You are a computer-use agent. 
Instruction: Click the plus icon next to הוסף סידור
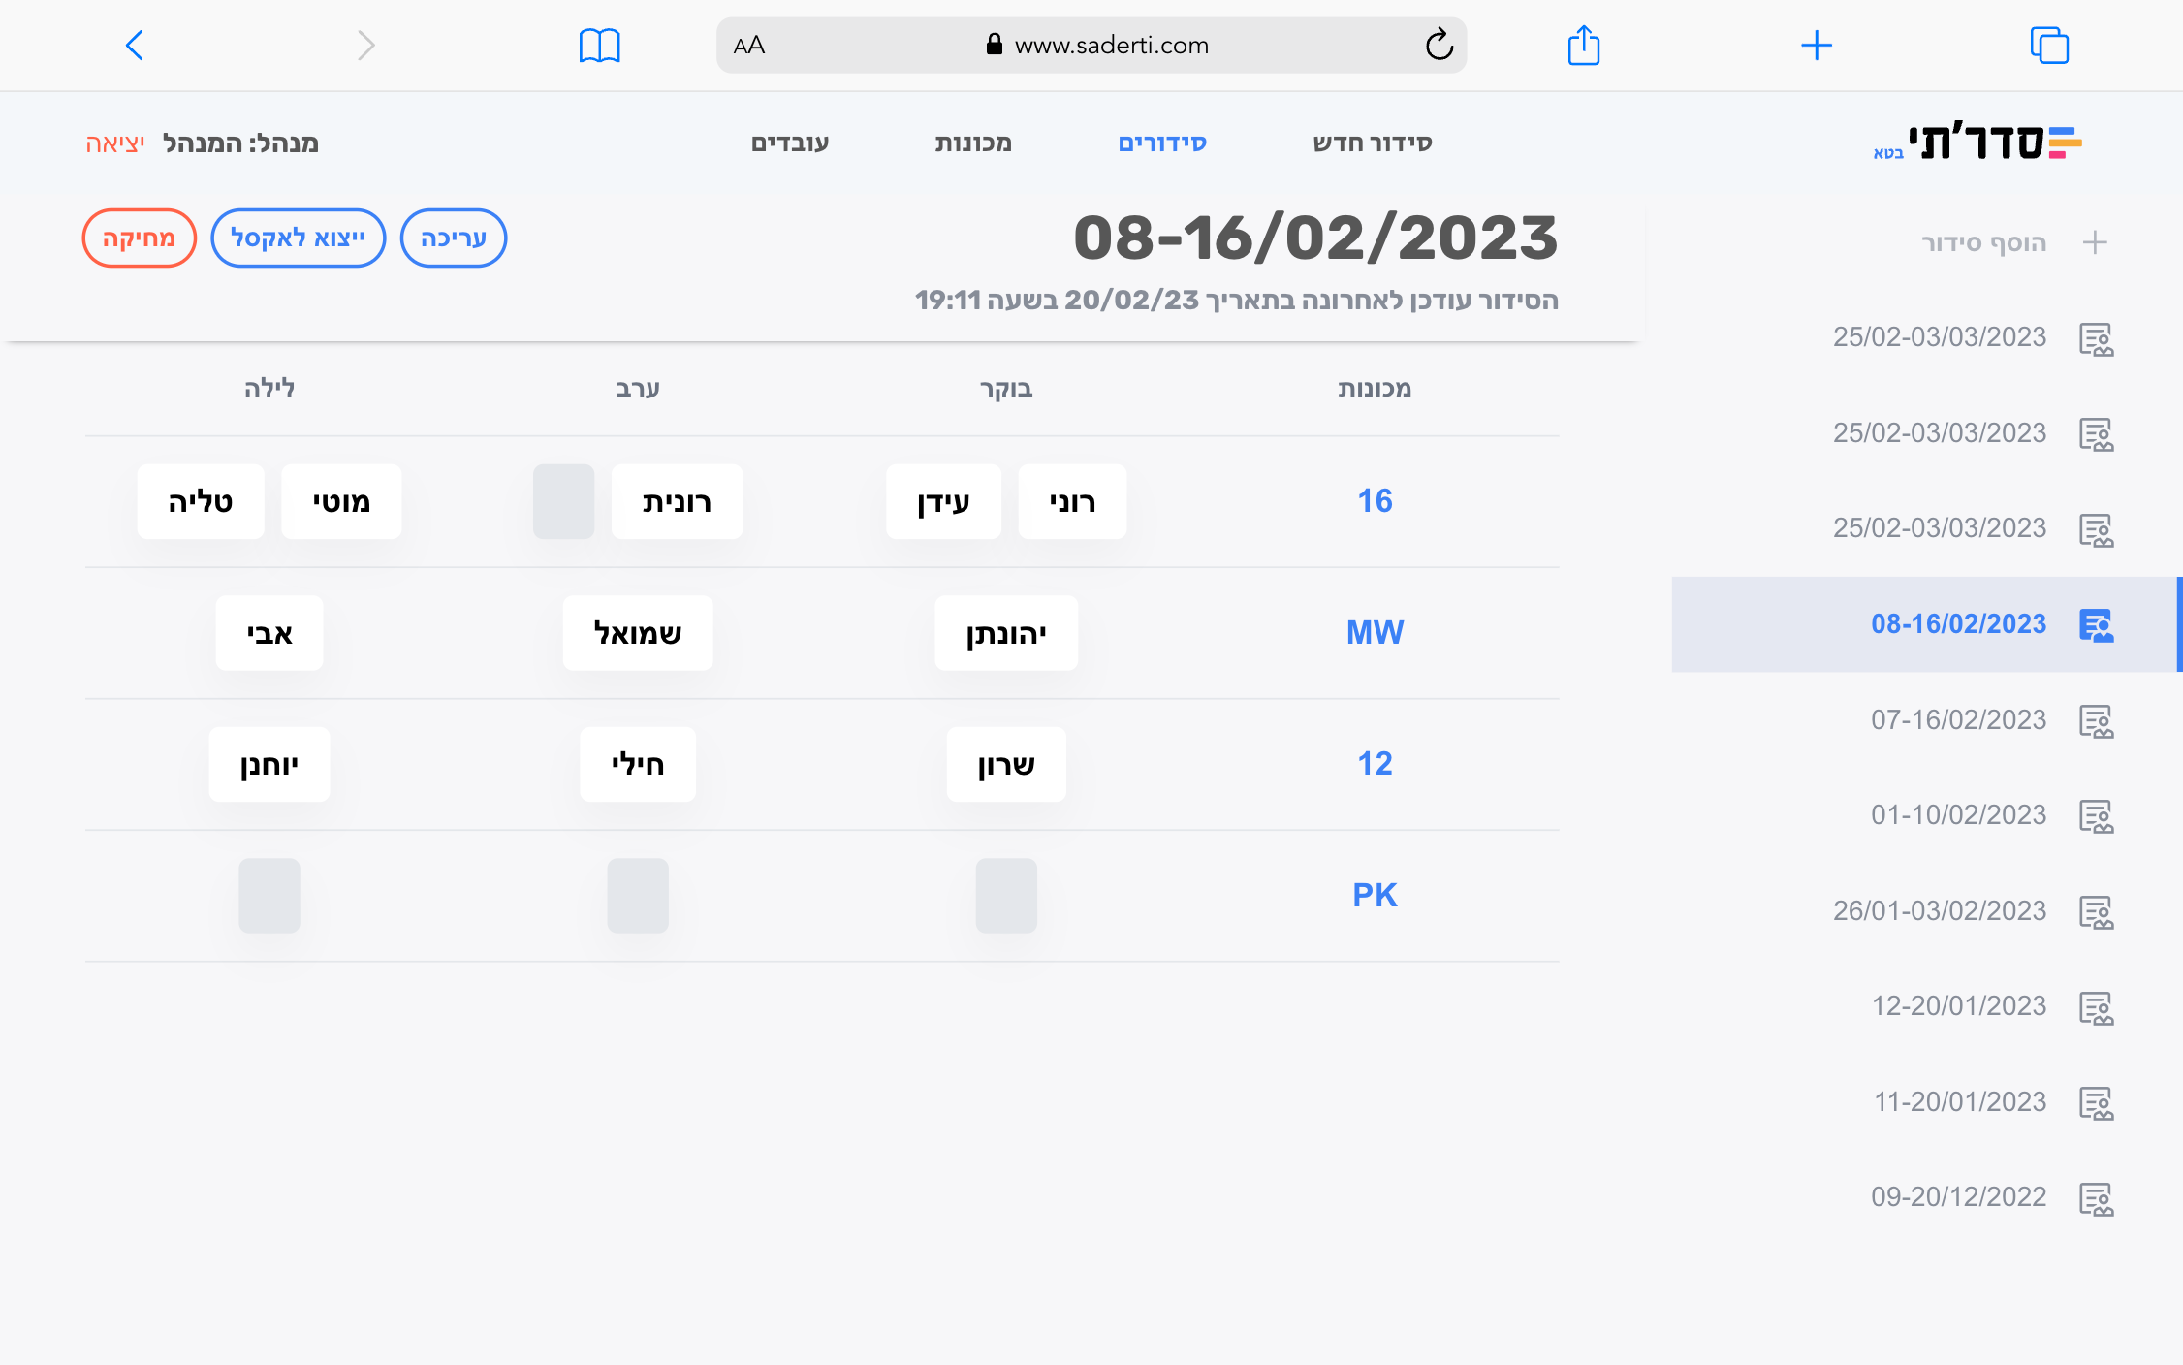pyautogui.click(x=2096, y=242)
